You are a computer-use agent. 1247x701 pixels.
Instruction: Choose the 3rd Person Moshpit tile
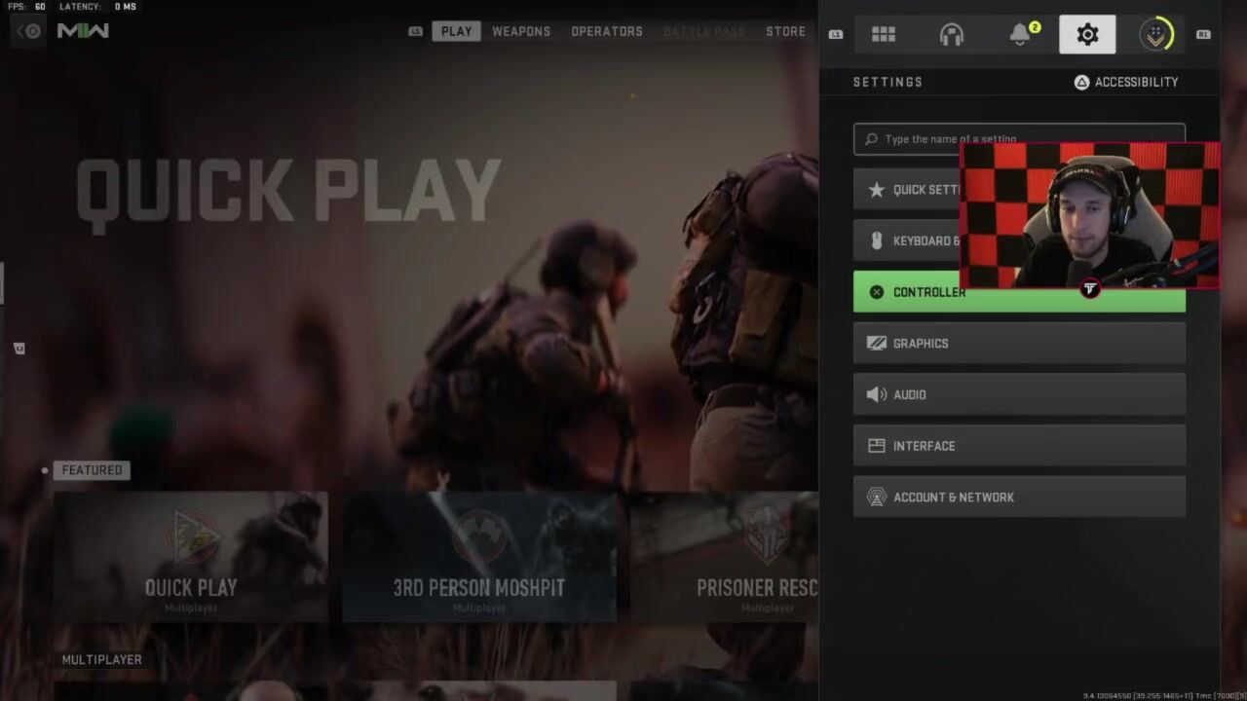coord(478,557)
